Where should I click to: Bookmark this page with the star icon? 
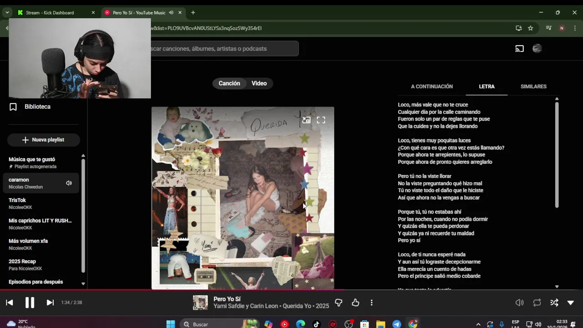coord(530,28)
